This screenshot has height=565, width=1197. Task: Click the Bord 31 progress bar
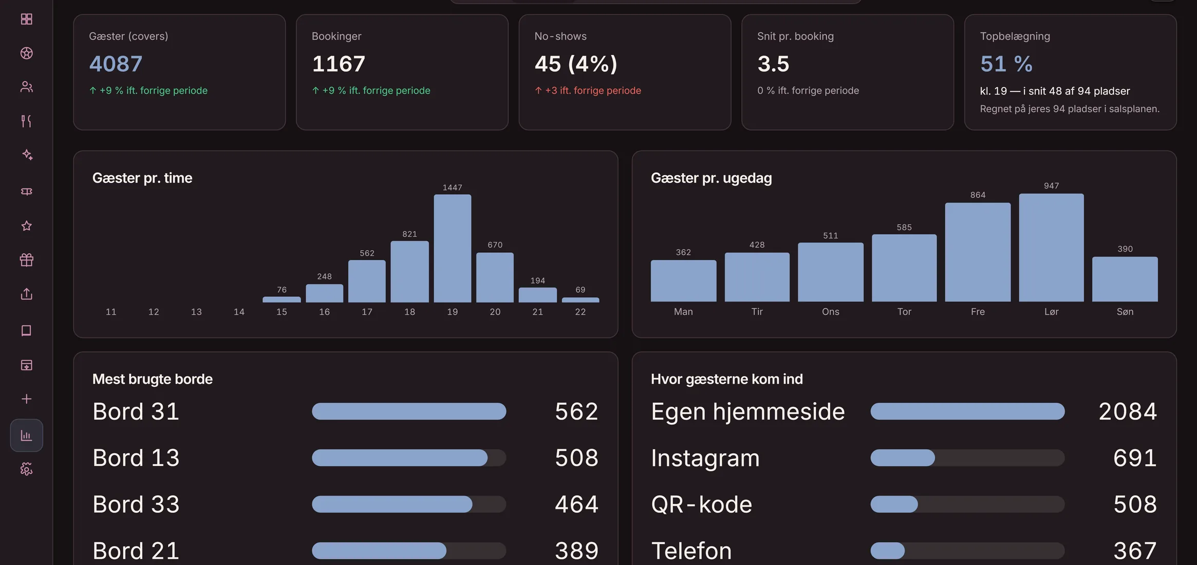(409, 411)
